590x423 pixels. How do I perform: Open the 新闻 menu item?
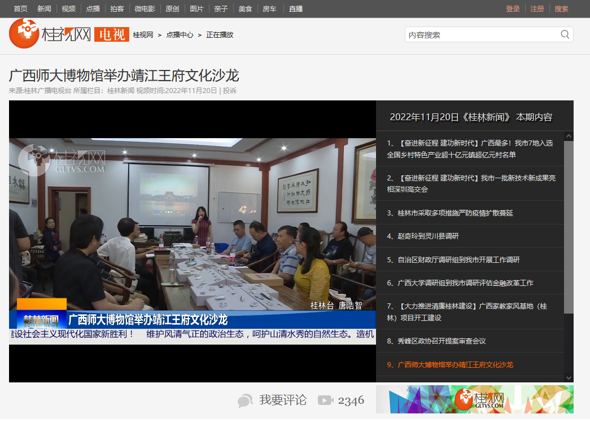[x=44, y=8]
